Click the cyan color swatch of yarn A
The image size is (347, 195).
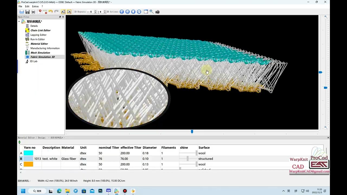point(28,153)
